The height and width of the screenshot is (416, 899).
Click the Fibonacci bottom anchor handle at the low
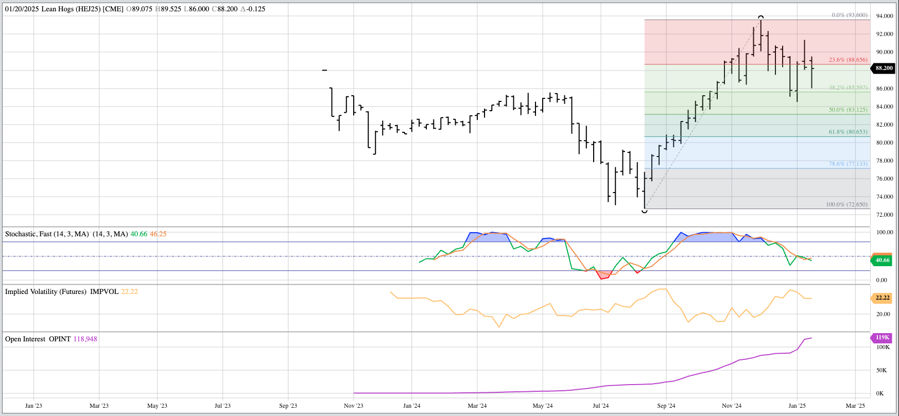pyautogui.click(x=645, y=211)
